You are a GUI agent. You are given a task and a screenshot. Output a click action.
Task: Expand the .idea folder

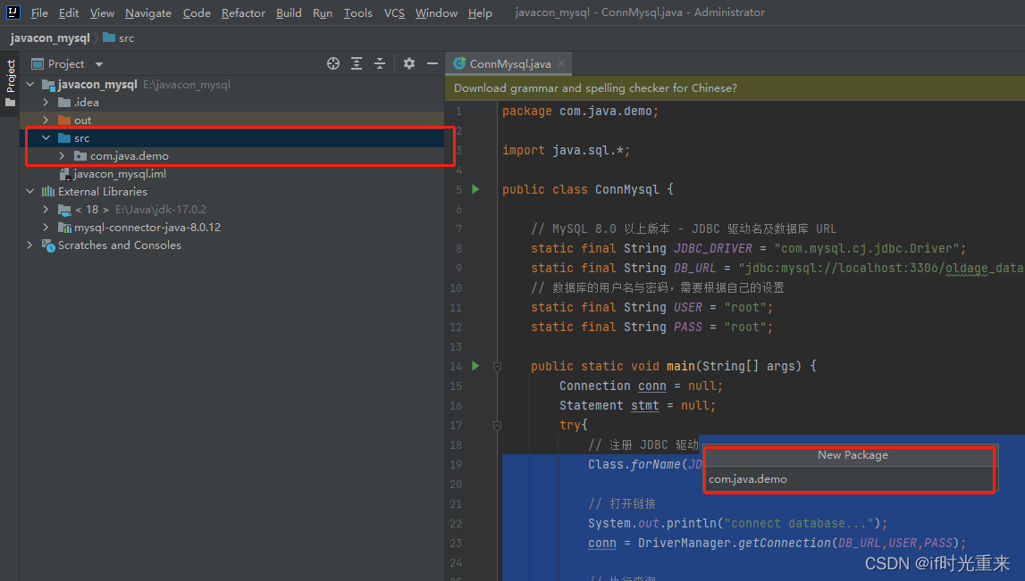point(46,103)
